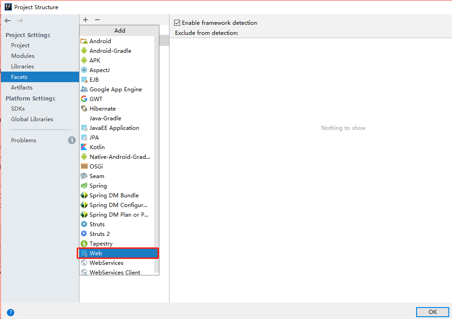Click the Spring DM Configuration icon

(x=84, y=205)
